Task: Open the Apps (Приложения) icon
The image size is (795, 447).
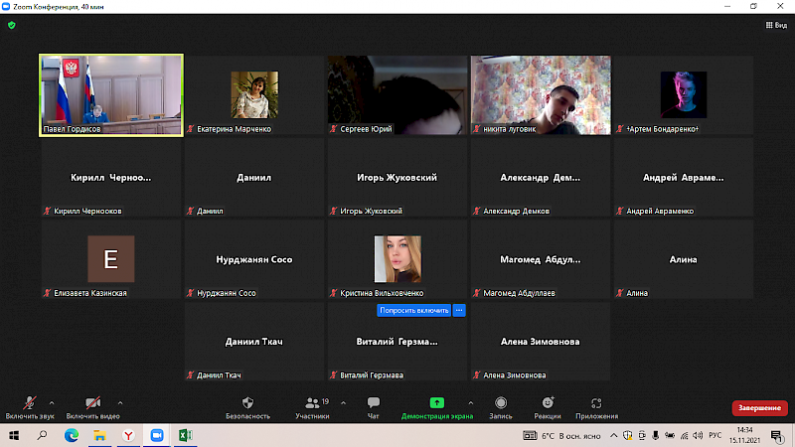Action: (x=596, y=403)
